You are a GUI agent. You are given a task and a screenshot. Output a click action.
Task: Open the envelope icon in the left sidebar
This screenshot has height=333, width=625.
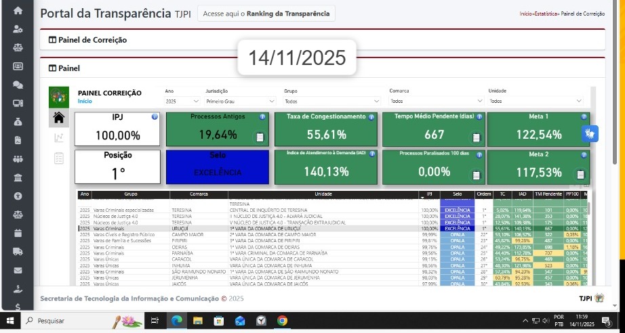(18, 270)
